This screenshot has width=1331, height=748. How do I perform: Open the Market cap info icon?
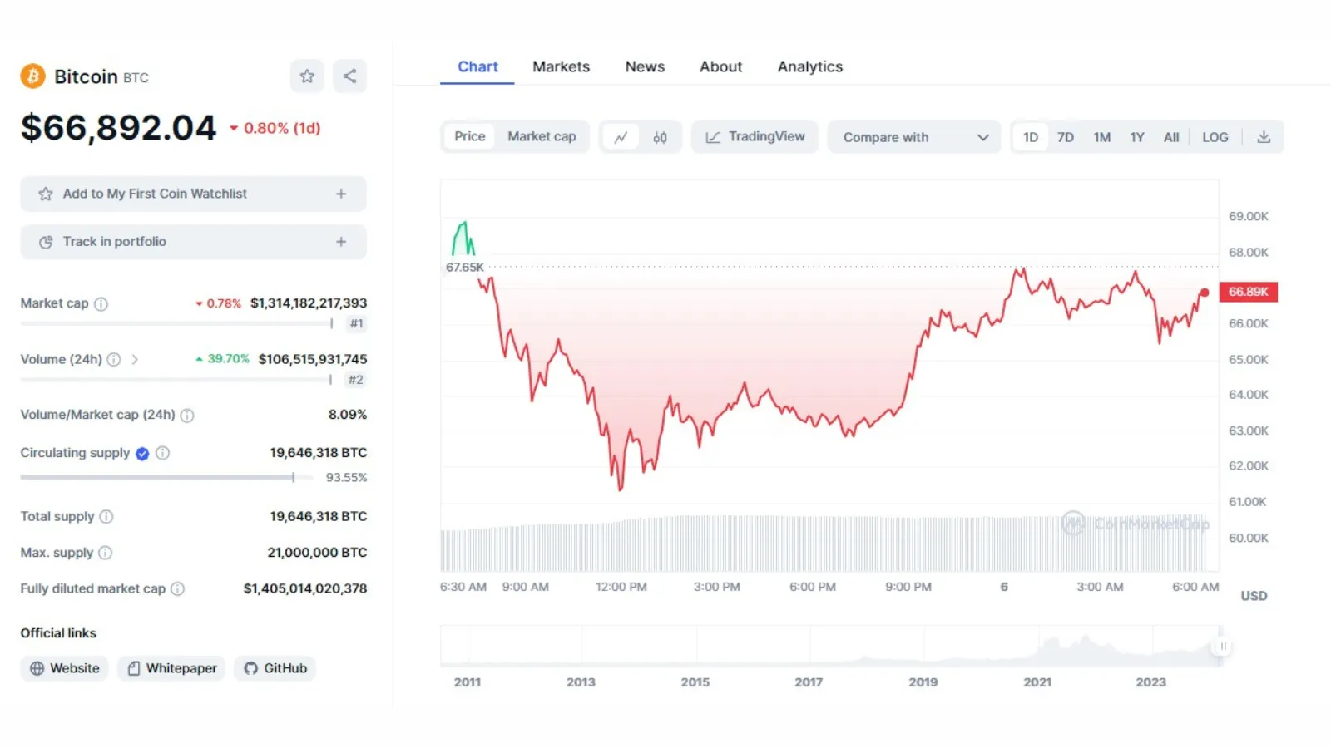(101, 304)
